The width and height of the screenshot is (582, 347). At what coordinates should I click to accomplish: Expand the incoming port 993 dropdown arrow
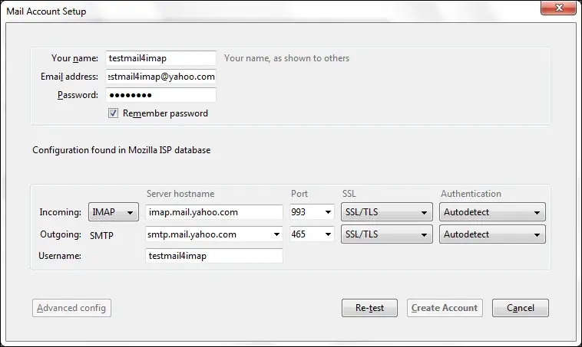pyautogui.click(x=328, y=212)
